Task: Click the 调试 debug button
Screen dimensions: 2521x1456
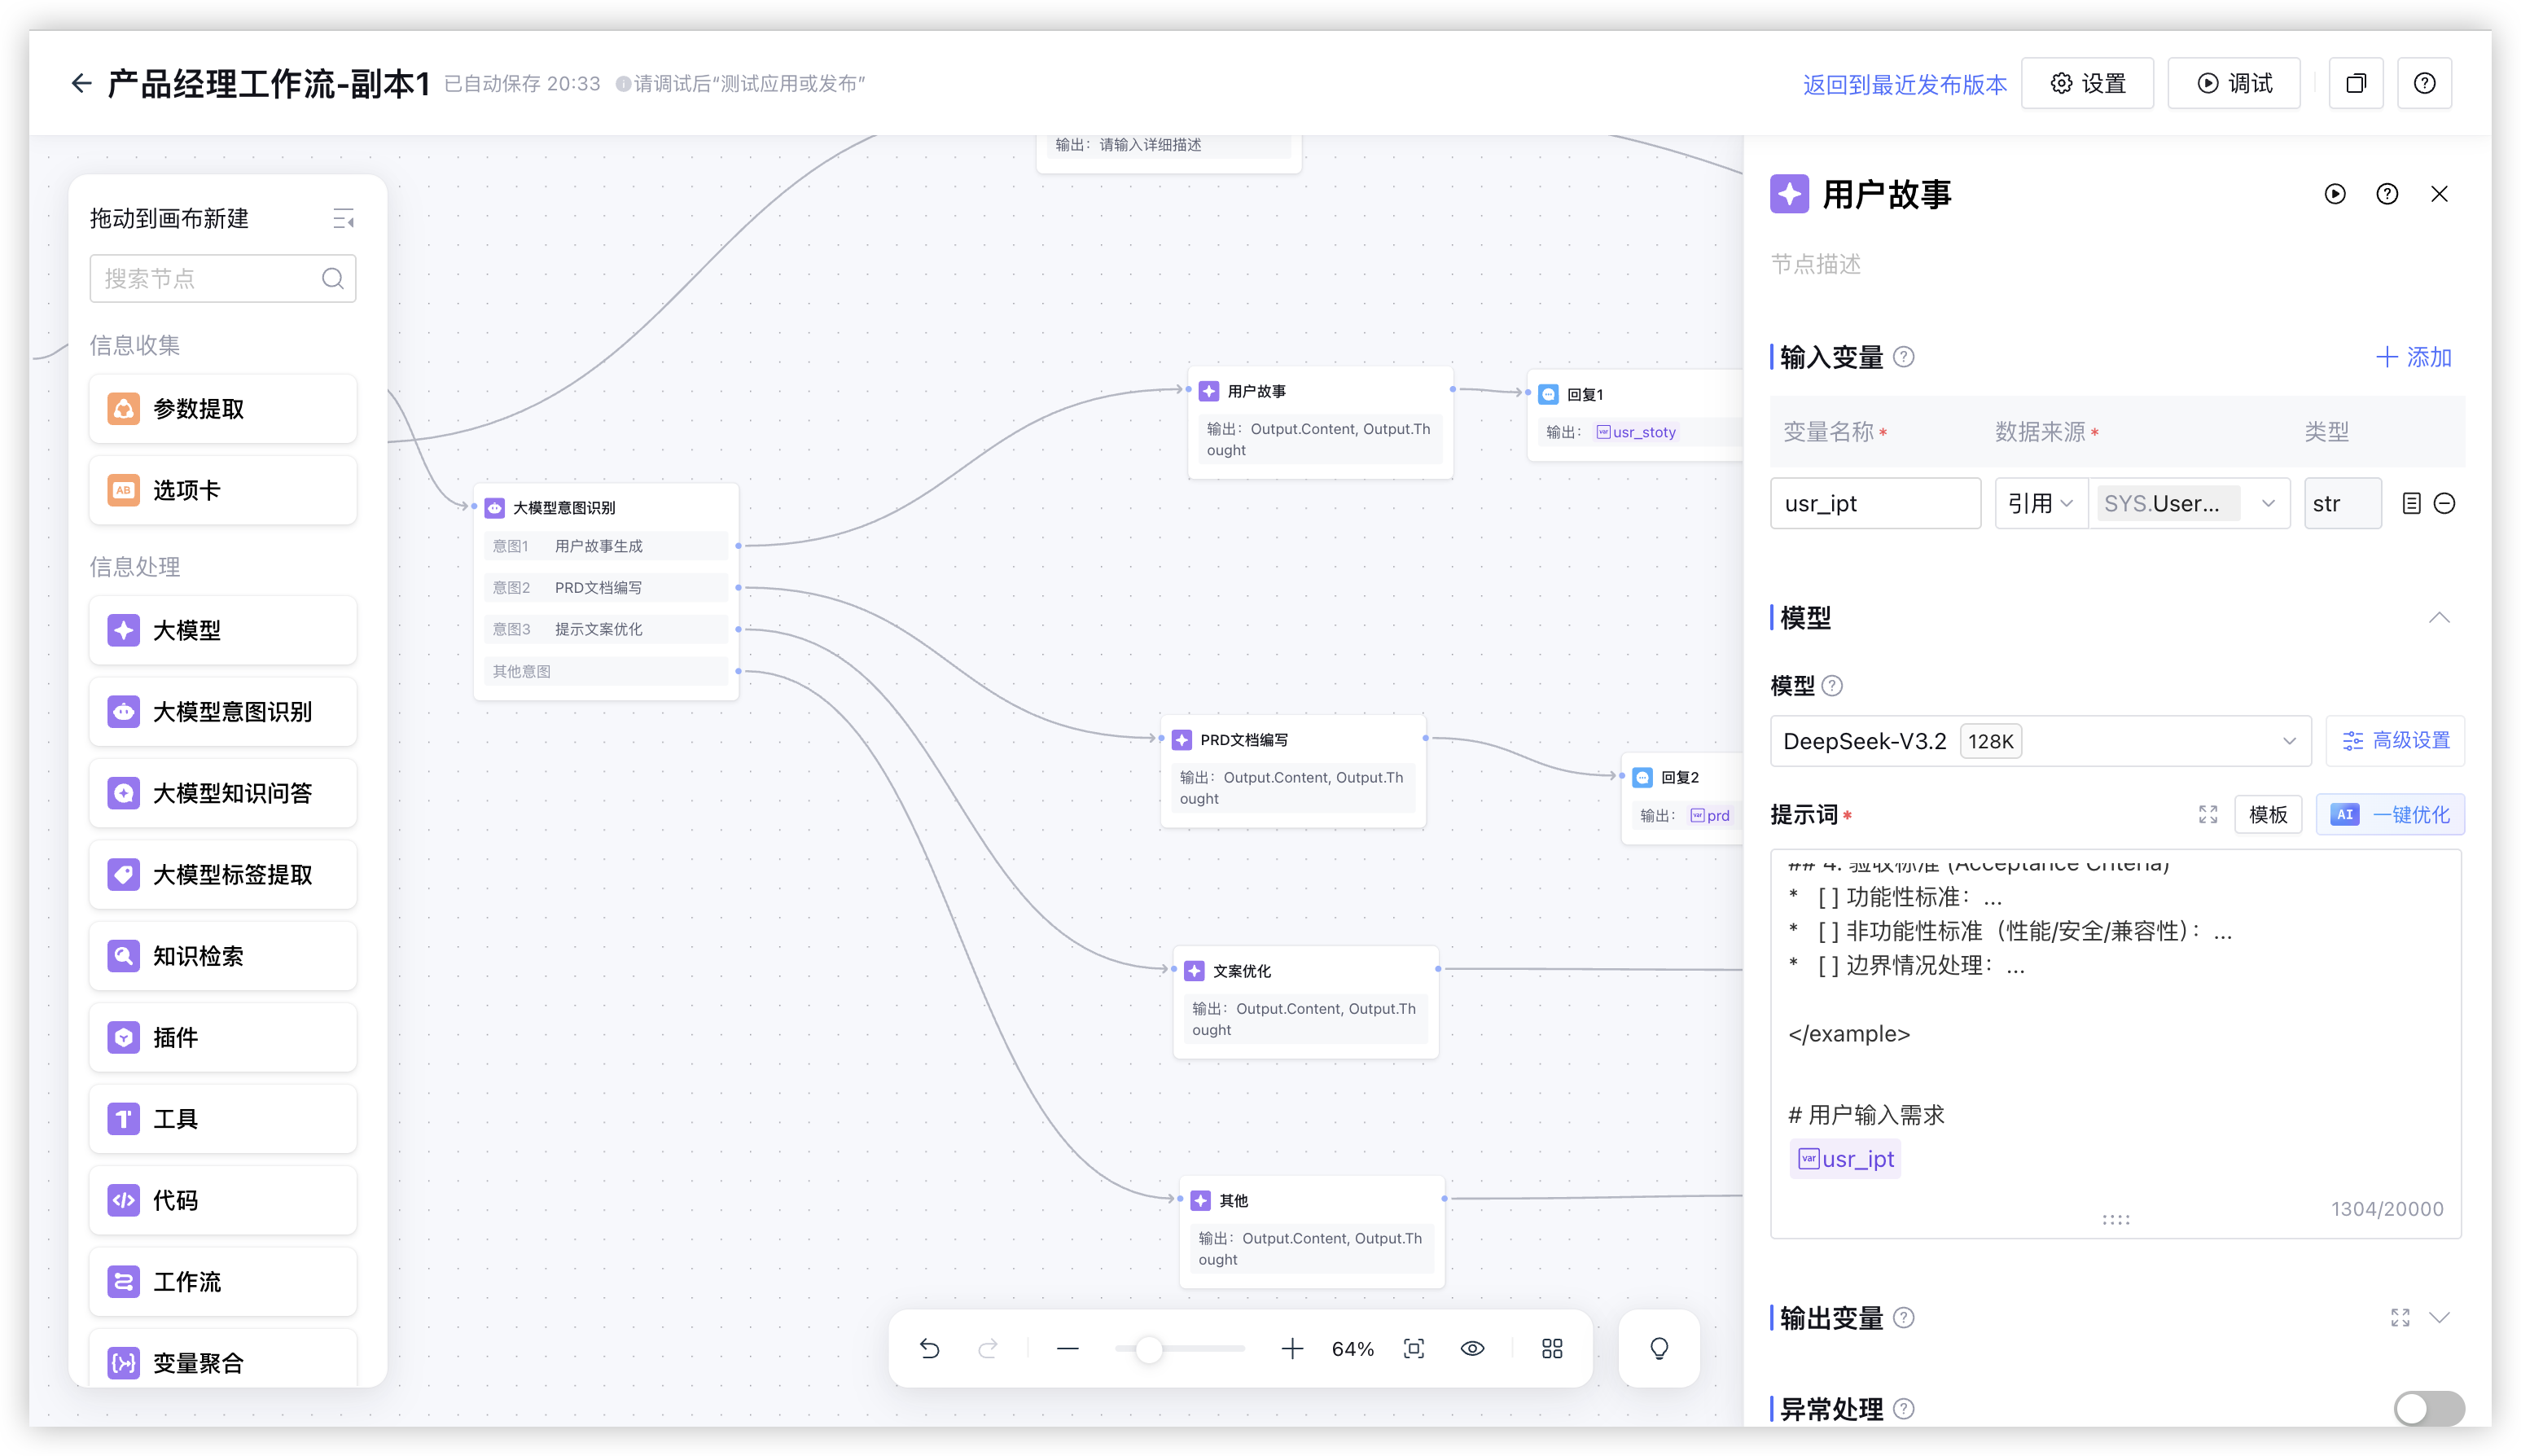Action: click(x=2233, y=83)
